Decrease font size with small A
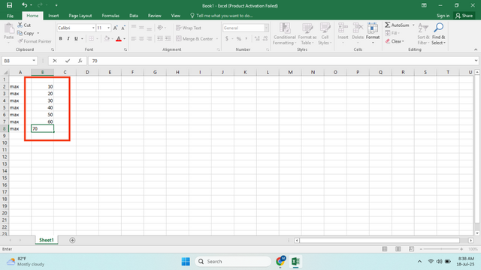 123,28
